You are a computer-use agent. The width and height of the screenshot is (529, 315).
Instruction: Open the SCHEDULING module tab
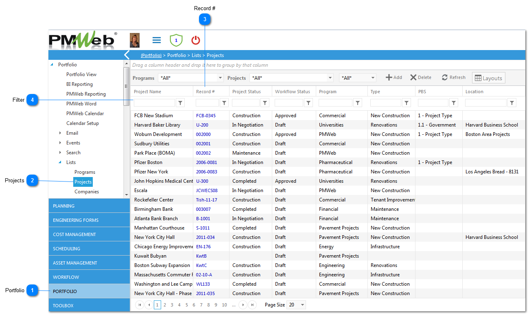coord(89,249)
